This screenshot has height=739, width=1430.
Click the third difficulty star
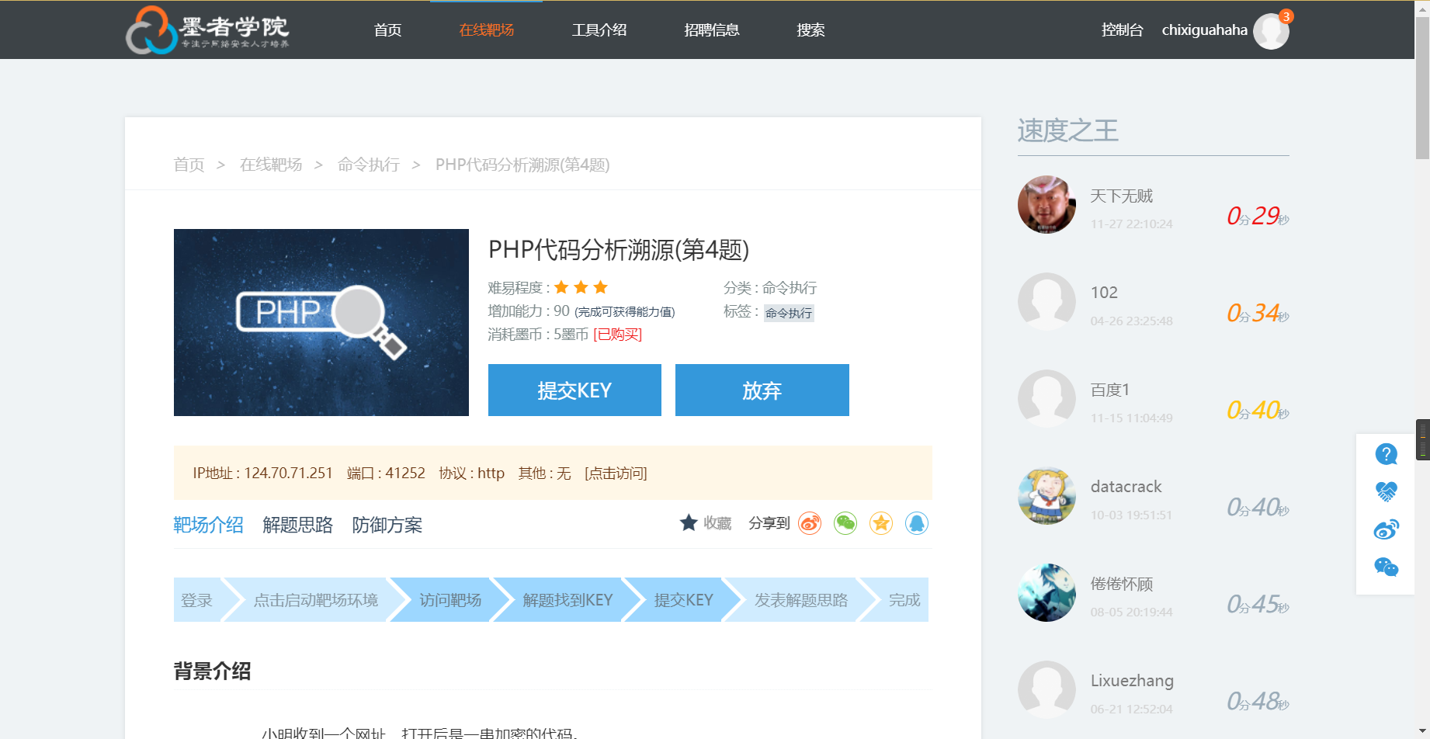point(600,286)
